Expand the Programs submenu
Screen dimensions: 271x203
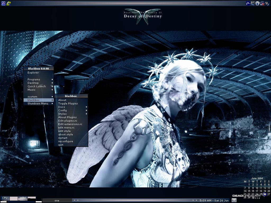(39, 80)
